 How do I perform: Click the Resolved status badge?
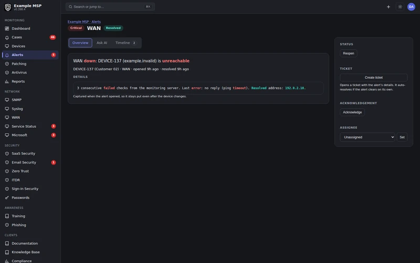[113, 28]
